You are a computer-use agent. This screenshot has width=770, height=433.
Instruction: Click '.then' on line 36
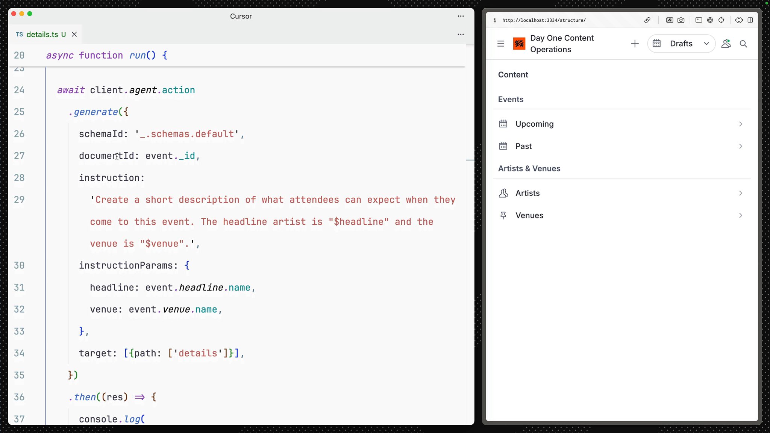coord(82,397)
